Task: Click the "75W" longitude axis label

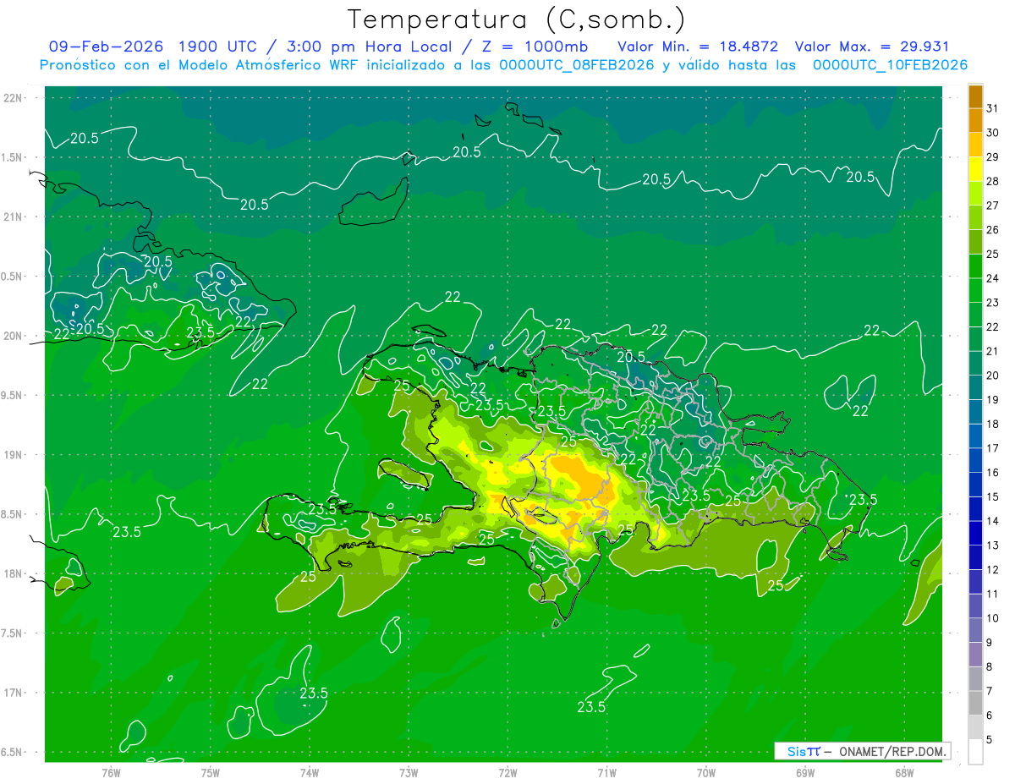Action: [x=211, y=772]
